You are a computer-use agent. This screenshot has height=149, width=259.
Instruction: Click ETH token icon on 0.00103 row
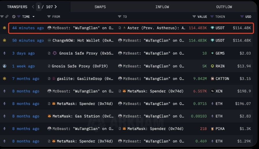tap(212, 116)
